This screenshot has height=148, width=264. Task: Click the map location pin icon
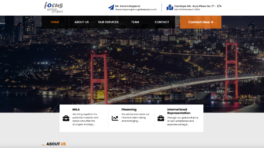pos(170,7)
